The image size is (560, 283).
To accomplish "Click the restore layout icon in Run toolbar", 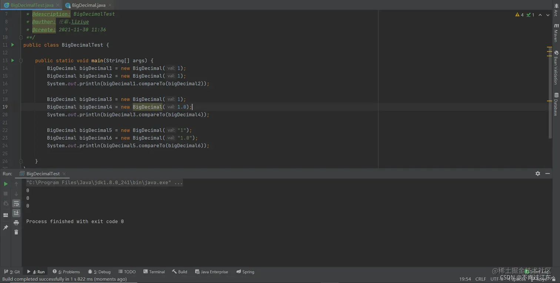I will point(6,215).
